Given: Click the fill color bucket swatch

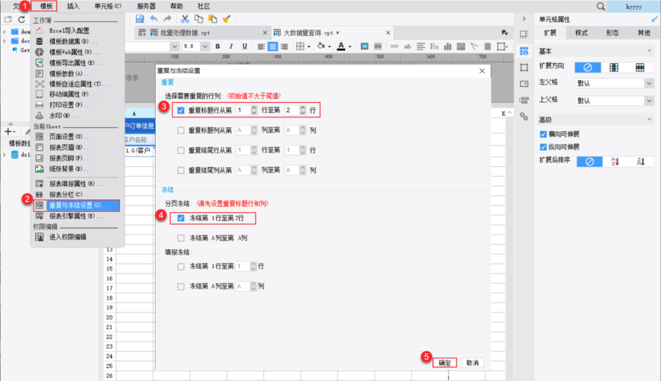Looking at the screenshot, I should (x=321, y=46).
